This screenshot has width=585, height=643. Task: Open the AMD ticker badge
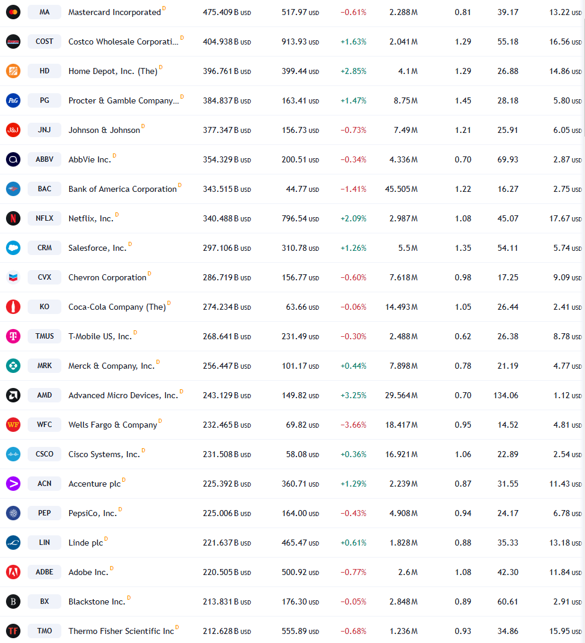click(x=44, y=395)
